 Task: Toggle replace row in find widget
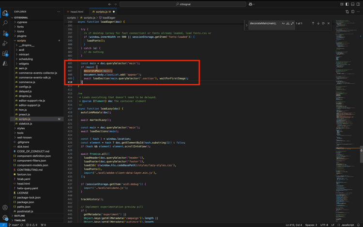click(x=246, y=24)
